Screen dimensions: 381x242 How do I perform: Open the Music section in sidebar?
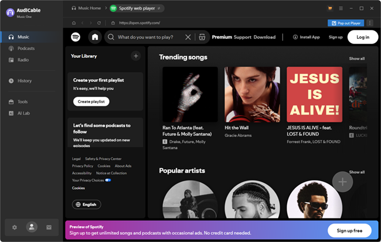pos(32,37)
